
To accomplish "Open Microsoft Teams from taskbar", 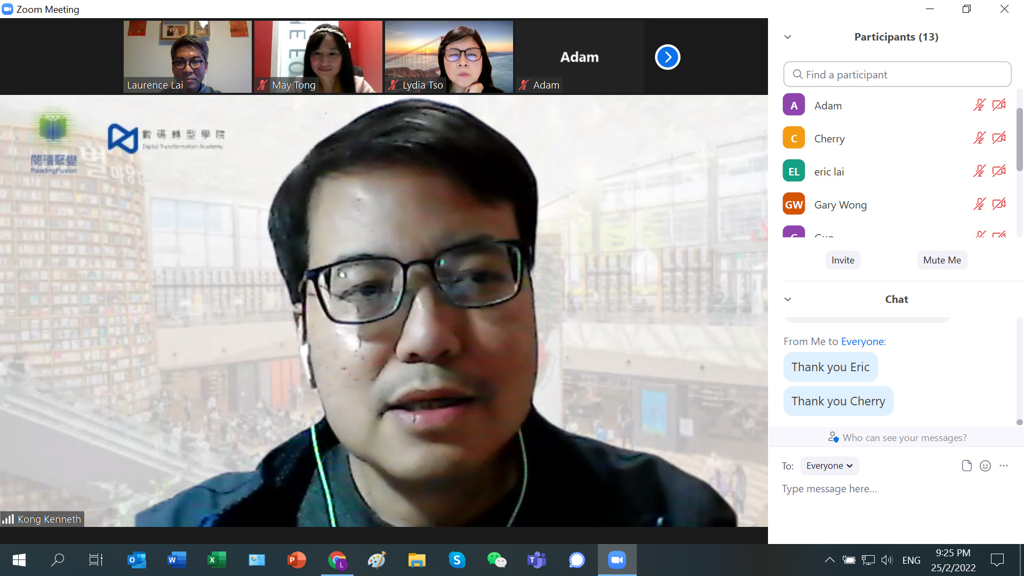I will click(x=537, y=560).
